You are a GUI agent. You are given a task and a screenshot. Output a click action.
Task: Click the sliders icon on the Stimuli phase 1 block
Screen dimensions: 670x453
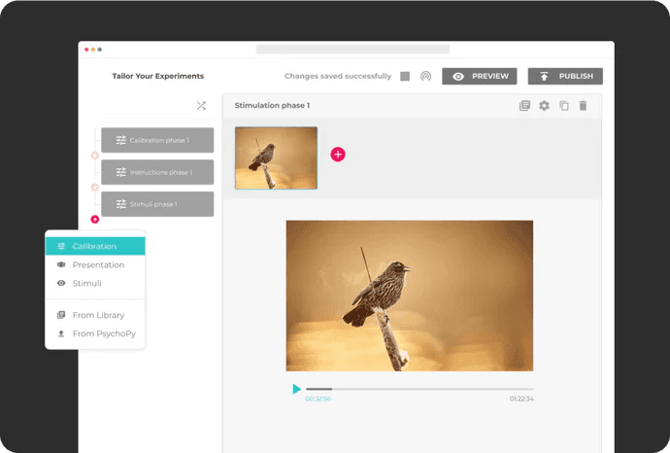coord(121,204)
